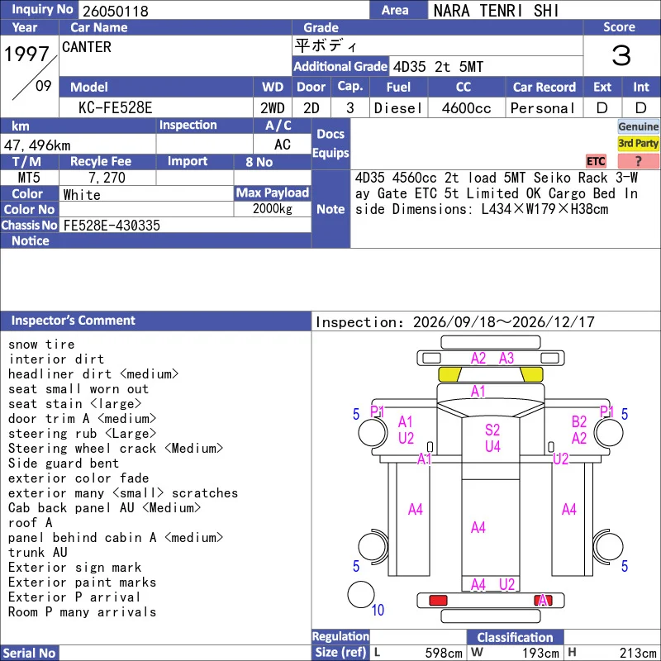Screen dimensions: 661x661
Task: Select the Inquiry No value 26050118
Action: pyautogui.click(x=116, y=11)
